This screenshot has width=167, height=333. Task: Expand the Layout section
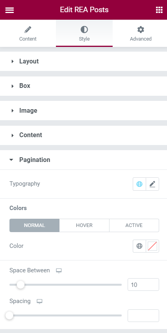(x=83, y=61)
